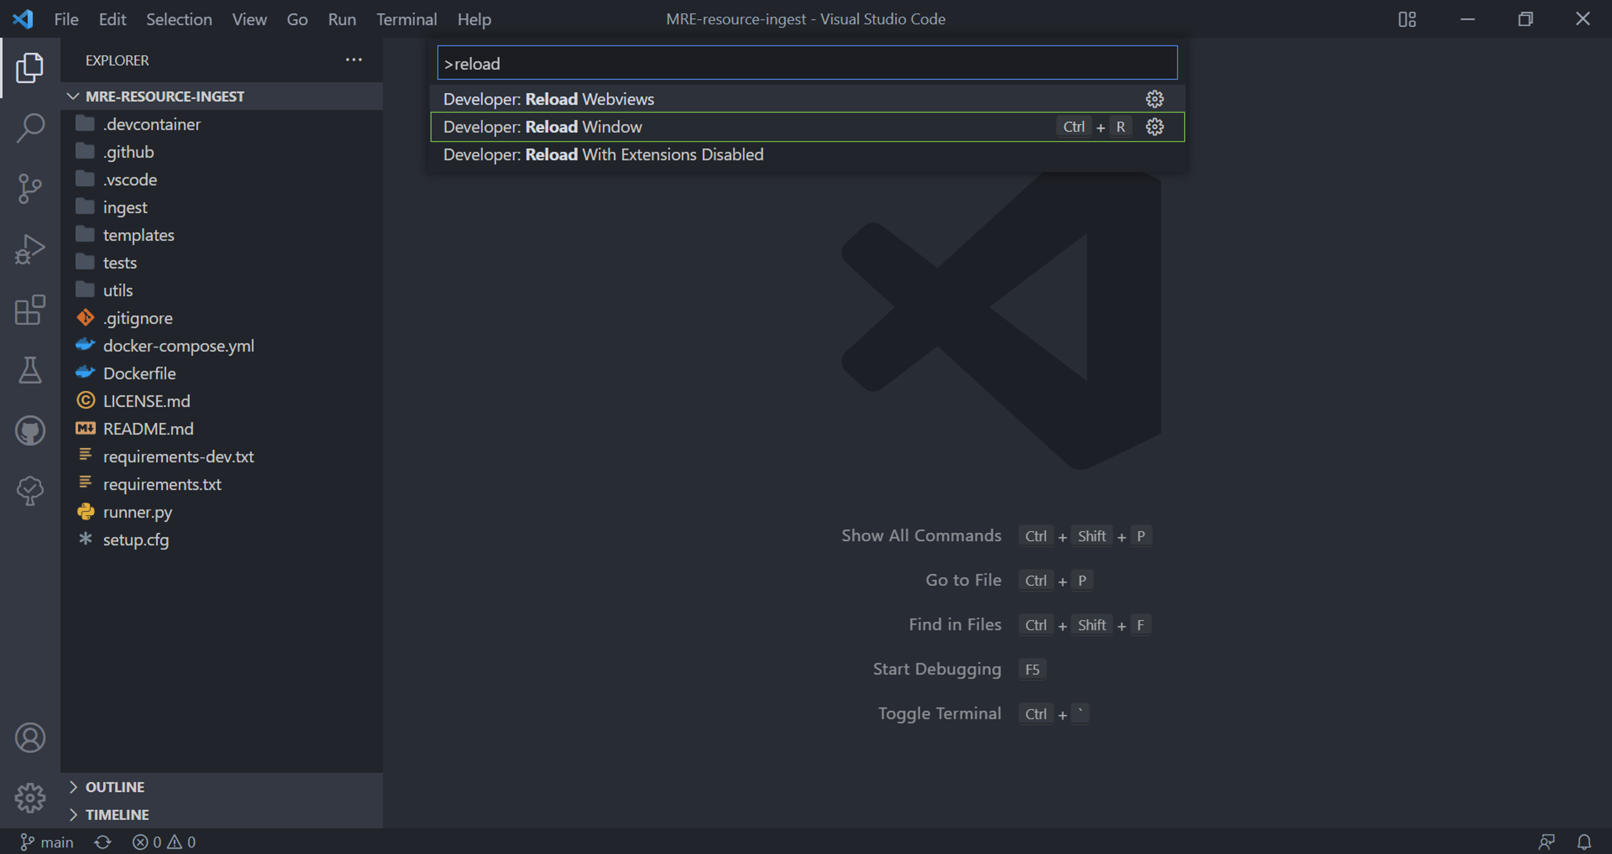
Task: Open the Help menu
Action: [474, 19]
